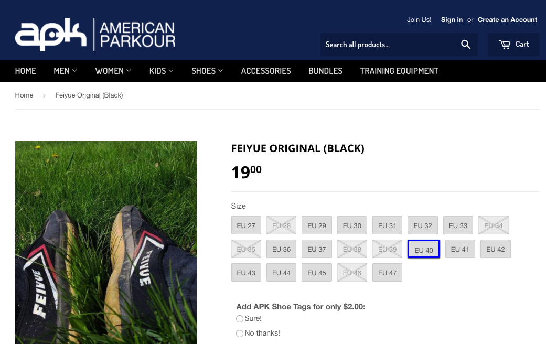
Task: Open the KIDS dropdown menu
Action: pos(161,71)
